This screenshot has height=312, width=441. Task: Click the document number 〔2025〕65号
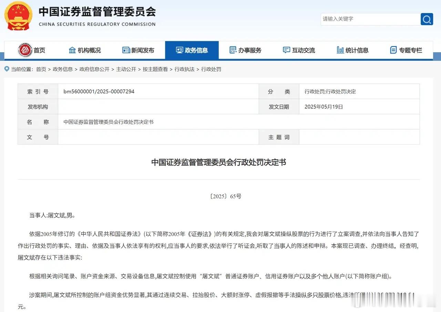(226, 196)
